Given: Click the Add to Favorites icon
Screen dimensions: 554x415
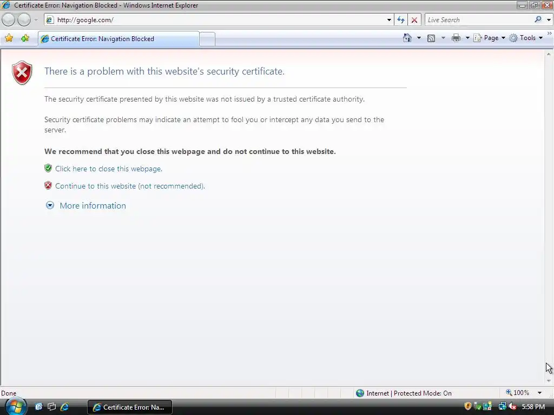Looking at the screenshot, I should [x=25, y=38].
